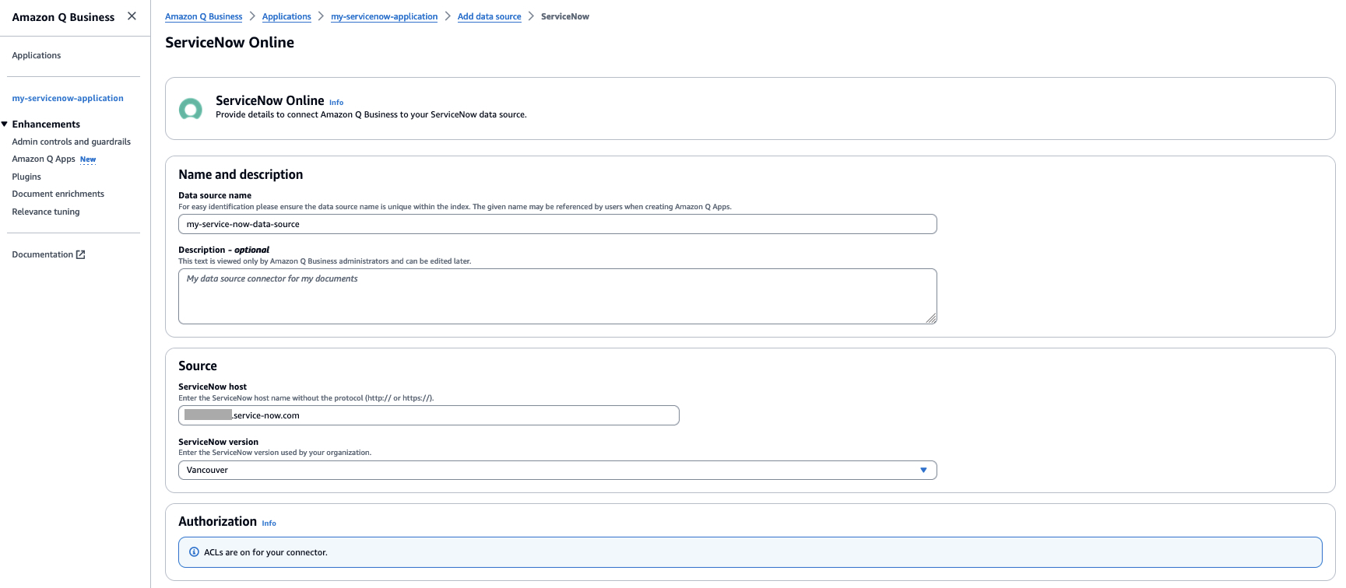Screen dimensions: 1346x588
Task: Click Add data source breadcrumb link
Action: (490, 16)
